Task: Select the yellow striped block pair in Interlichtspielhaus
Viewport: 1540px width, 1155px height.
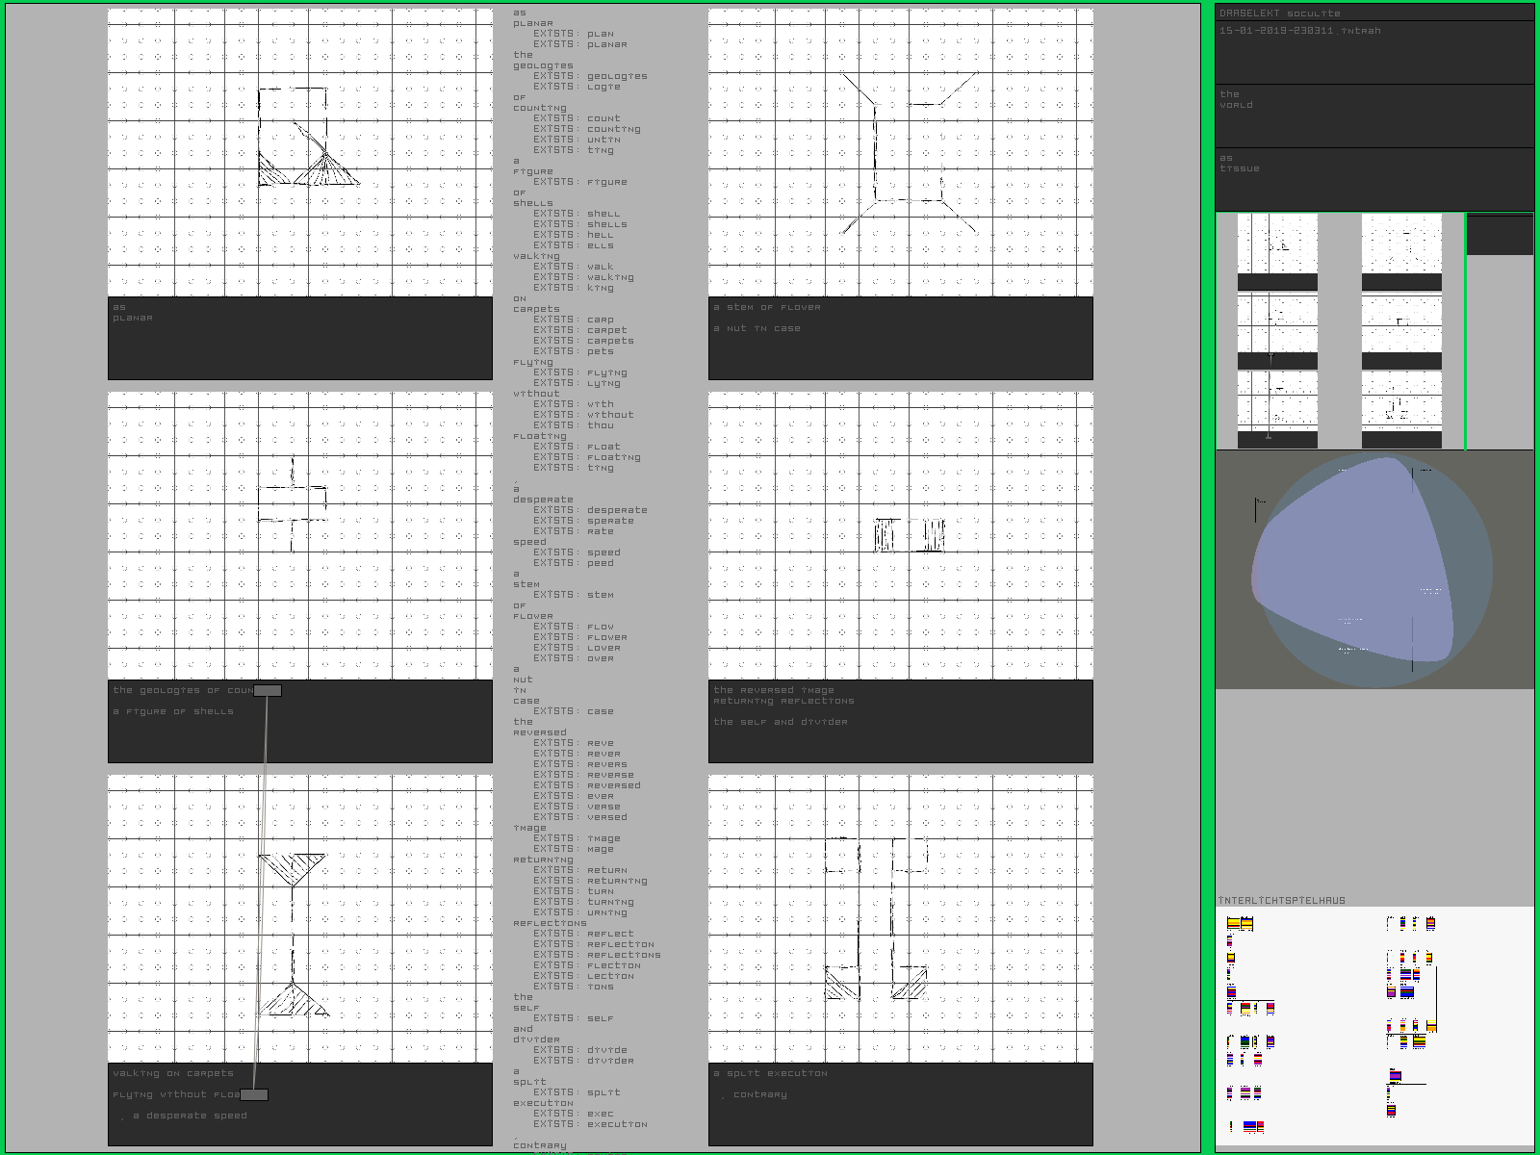Action: 1240,924
